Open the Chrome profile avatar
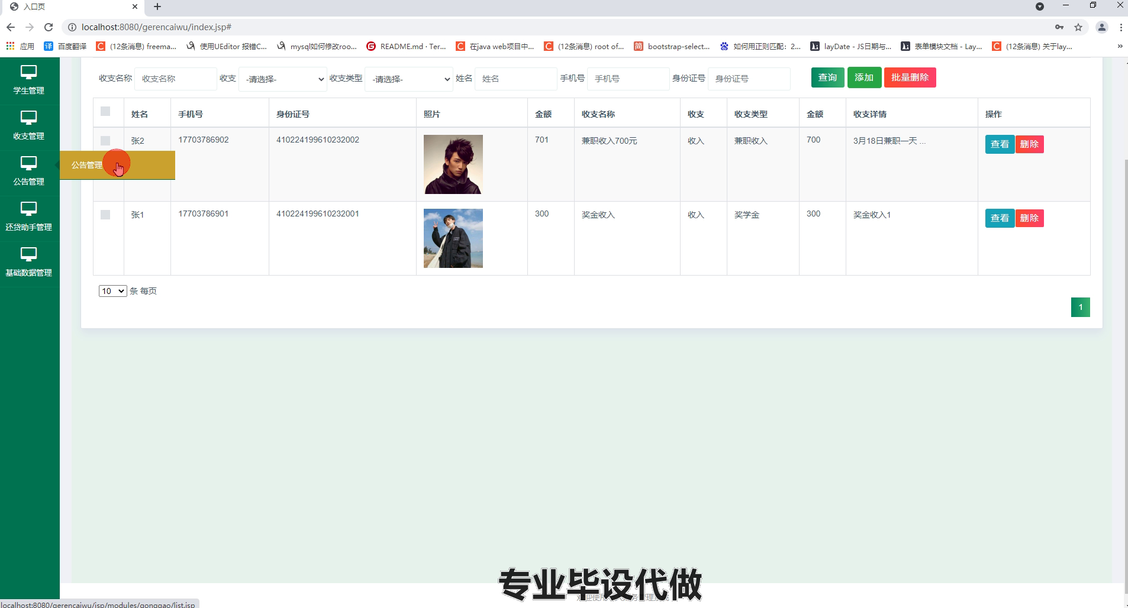This screenshot has width=1128, height=608. point(1102,27)
